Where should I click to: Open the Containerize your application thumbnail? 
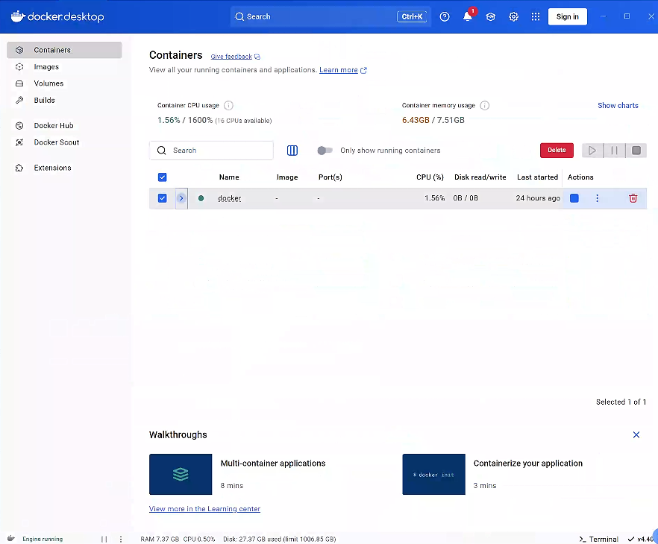[x=433, y=474]
